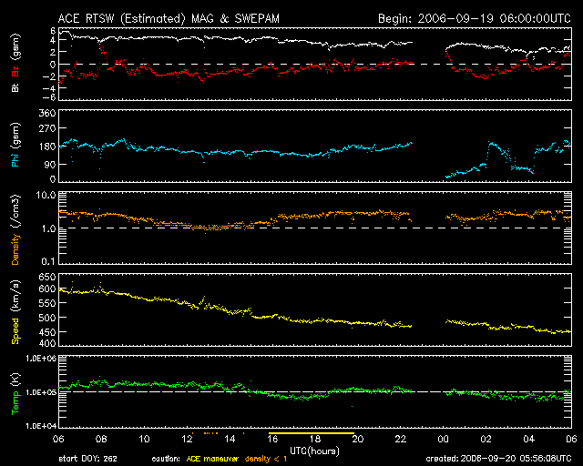Click the "600" tick on the Speed axis
Screen dimensions: 583x466
coord(47,289)
